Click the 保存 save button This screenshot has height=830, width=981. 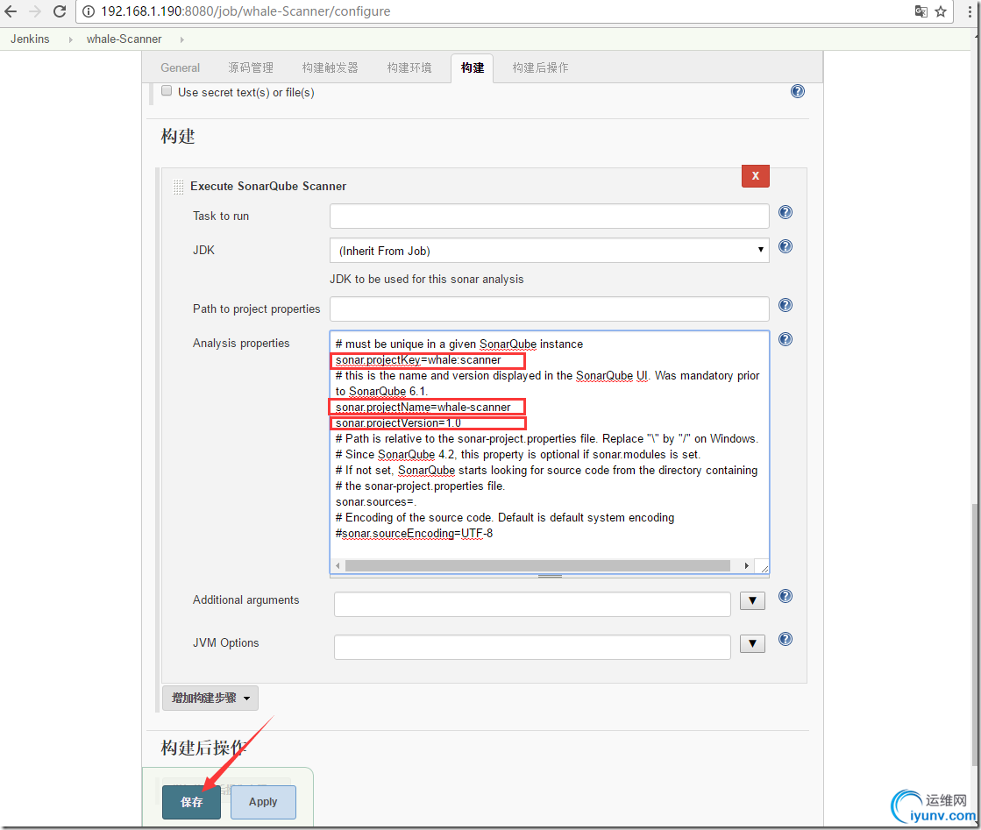(191, 802)
